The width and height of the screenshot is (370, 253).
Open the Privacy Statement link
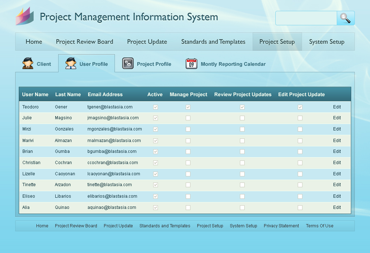click(x=281, y=226)
